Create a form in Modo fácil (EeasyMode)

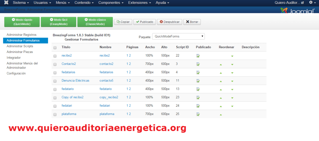click(x=59, y=22)
